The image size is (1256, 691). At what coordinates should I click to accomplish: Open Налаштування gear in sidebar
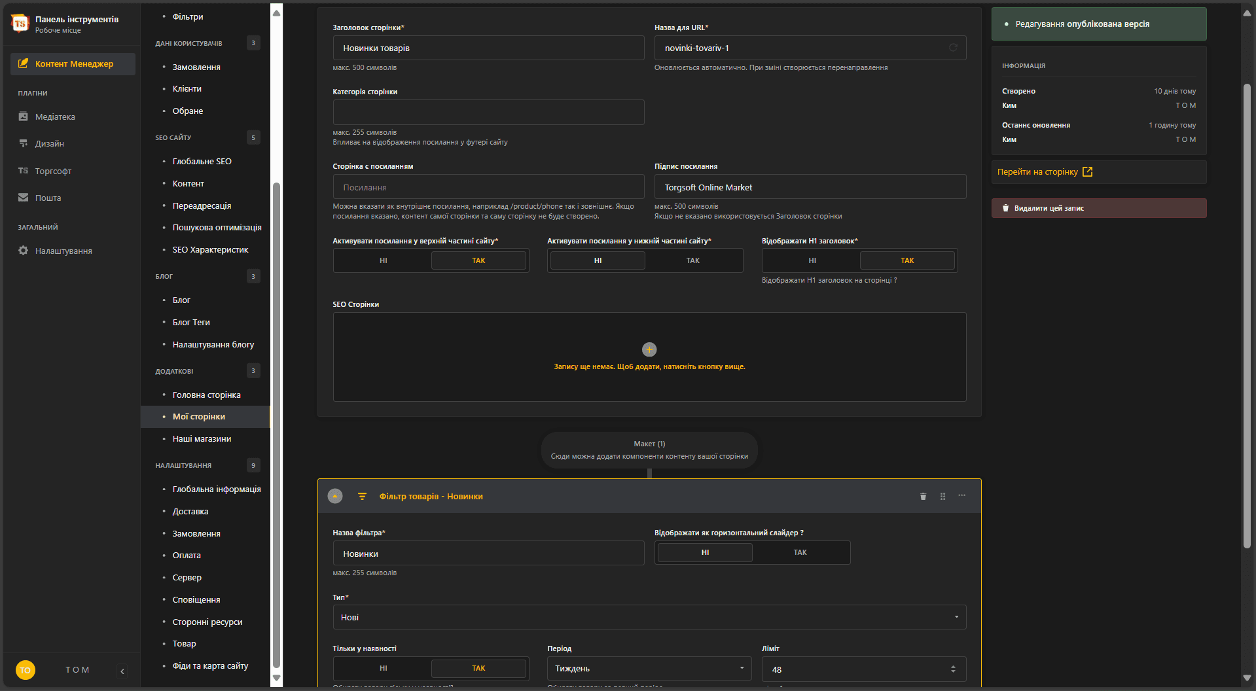pyautogui.click(x=63, y=251)
